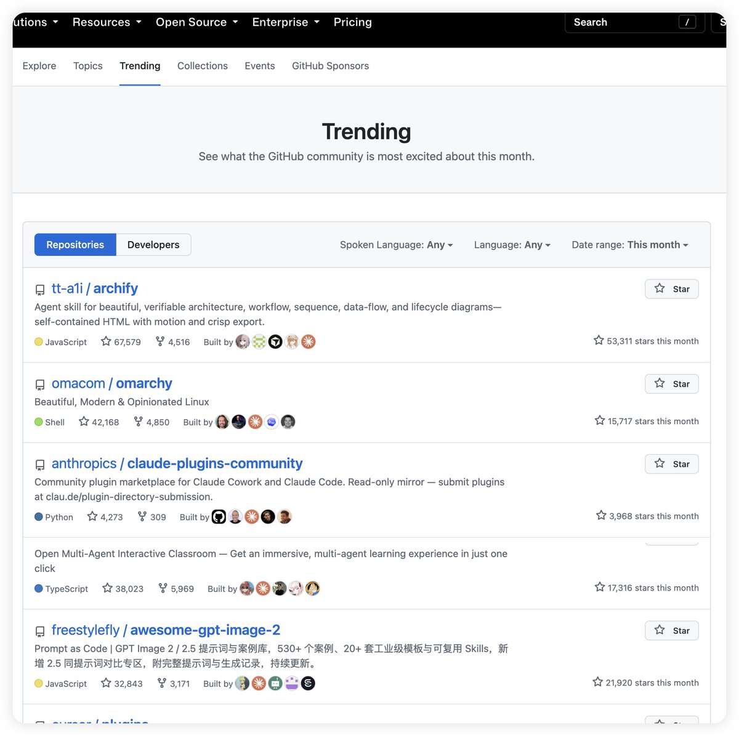Switch to the Developers view
The image size is (739, 736).
coord(153,245)
